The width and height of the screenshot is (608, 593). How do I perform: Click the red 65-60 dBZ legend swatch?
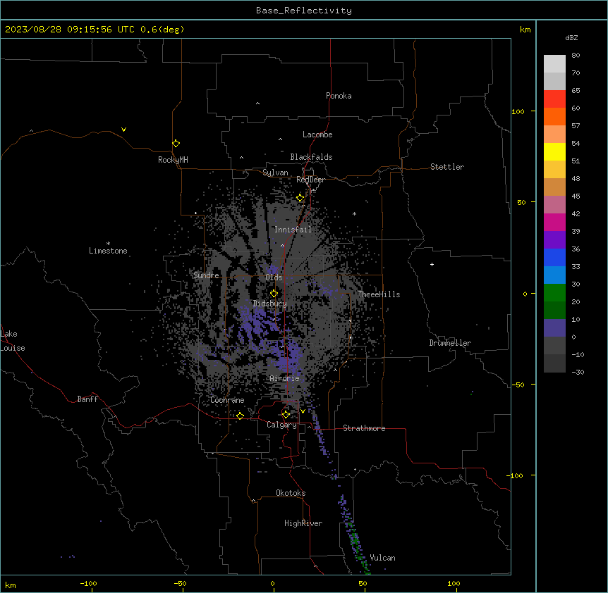point(554,99)
